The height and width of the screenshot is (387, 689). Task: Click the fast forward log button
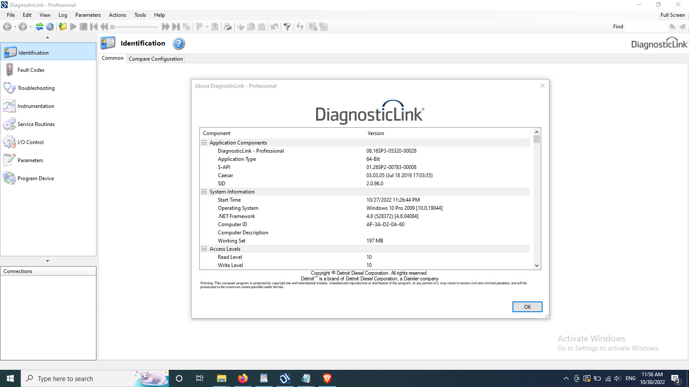165,27
